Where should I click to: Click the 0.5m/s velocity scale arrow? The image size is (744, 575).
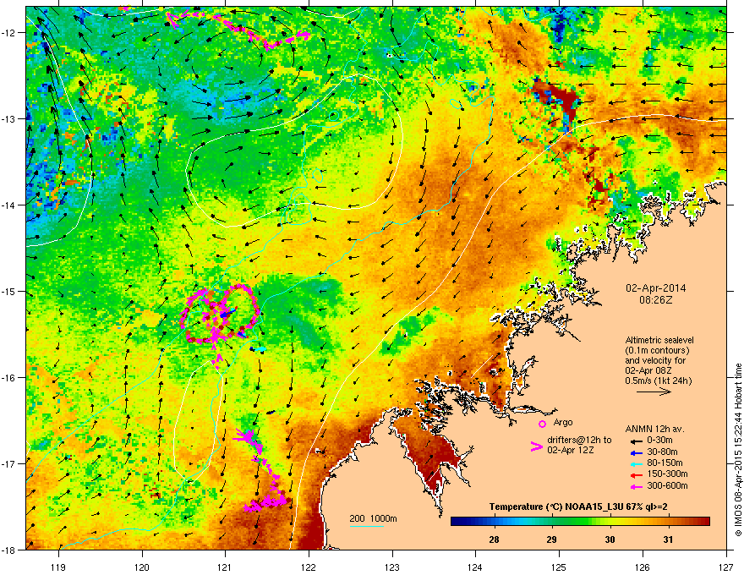coord(654,392)
